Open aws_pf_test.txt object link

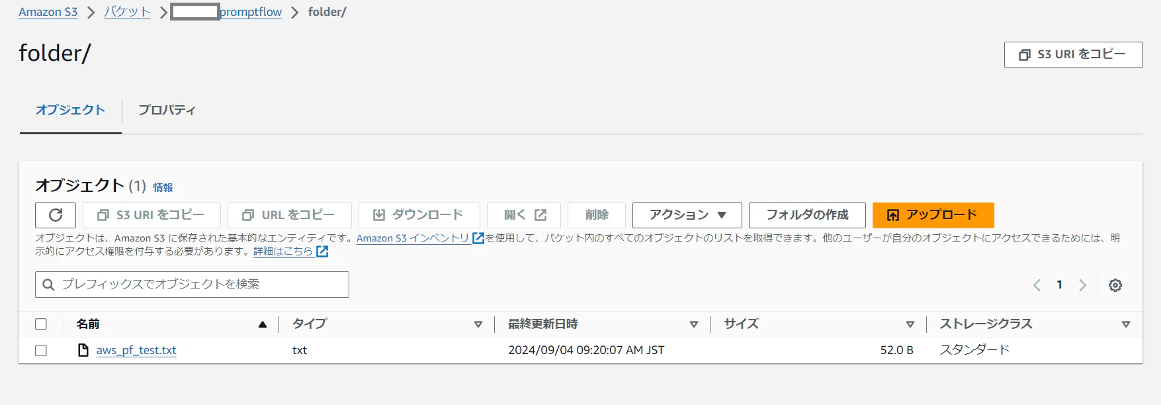point(136,350)
